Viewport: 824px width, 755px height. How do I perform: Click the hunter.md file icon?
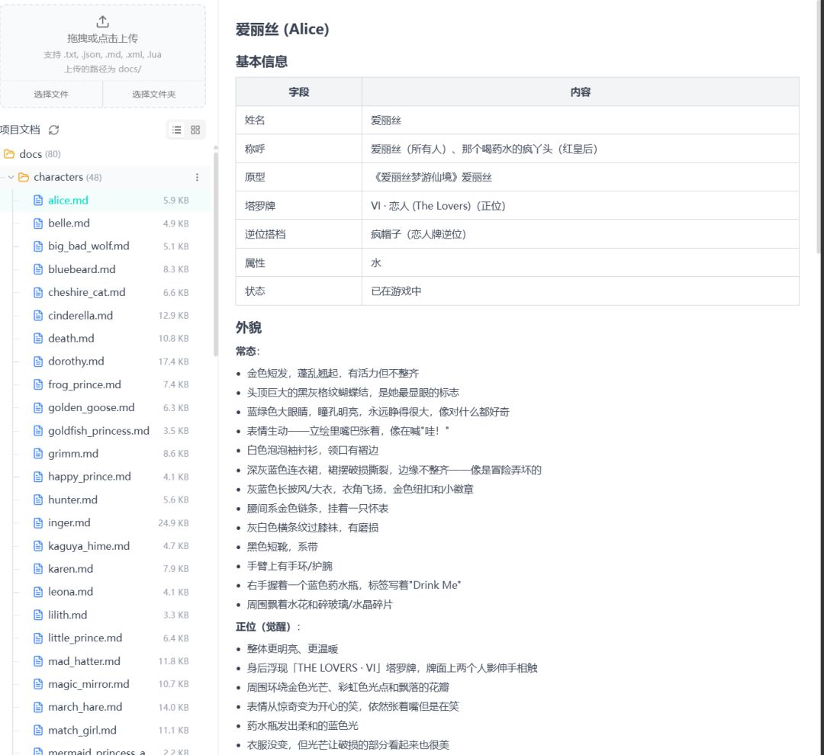click(38, 500)
